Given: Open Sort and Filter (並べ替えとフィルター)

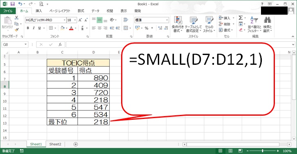Looking at the screenshot, I should (254, 24).
